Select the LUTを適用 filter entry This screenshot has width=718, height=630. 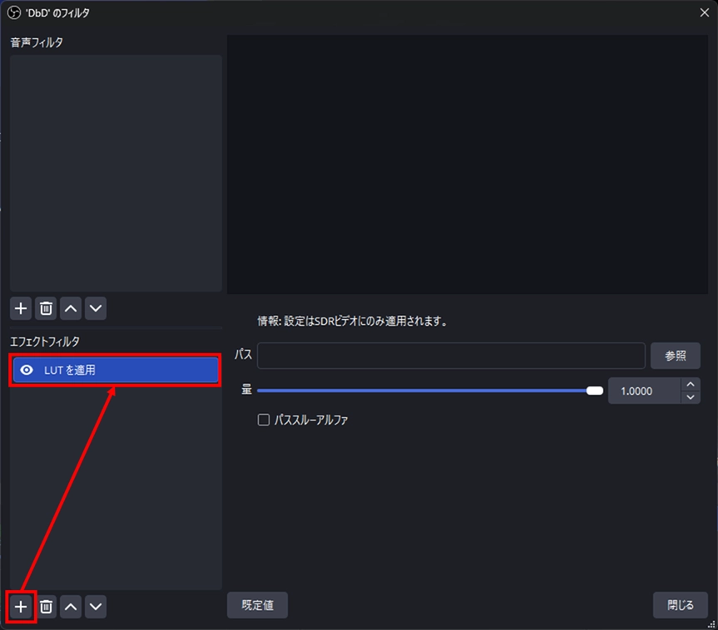click(x=125, y=370)
